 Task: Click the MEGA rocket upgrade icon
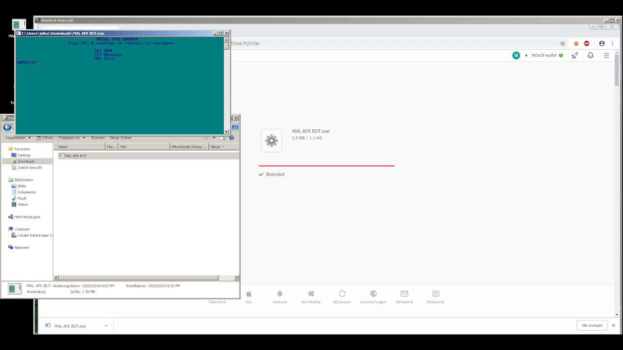(575, 55)
